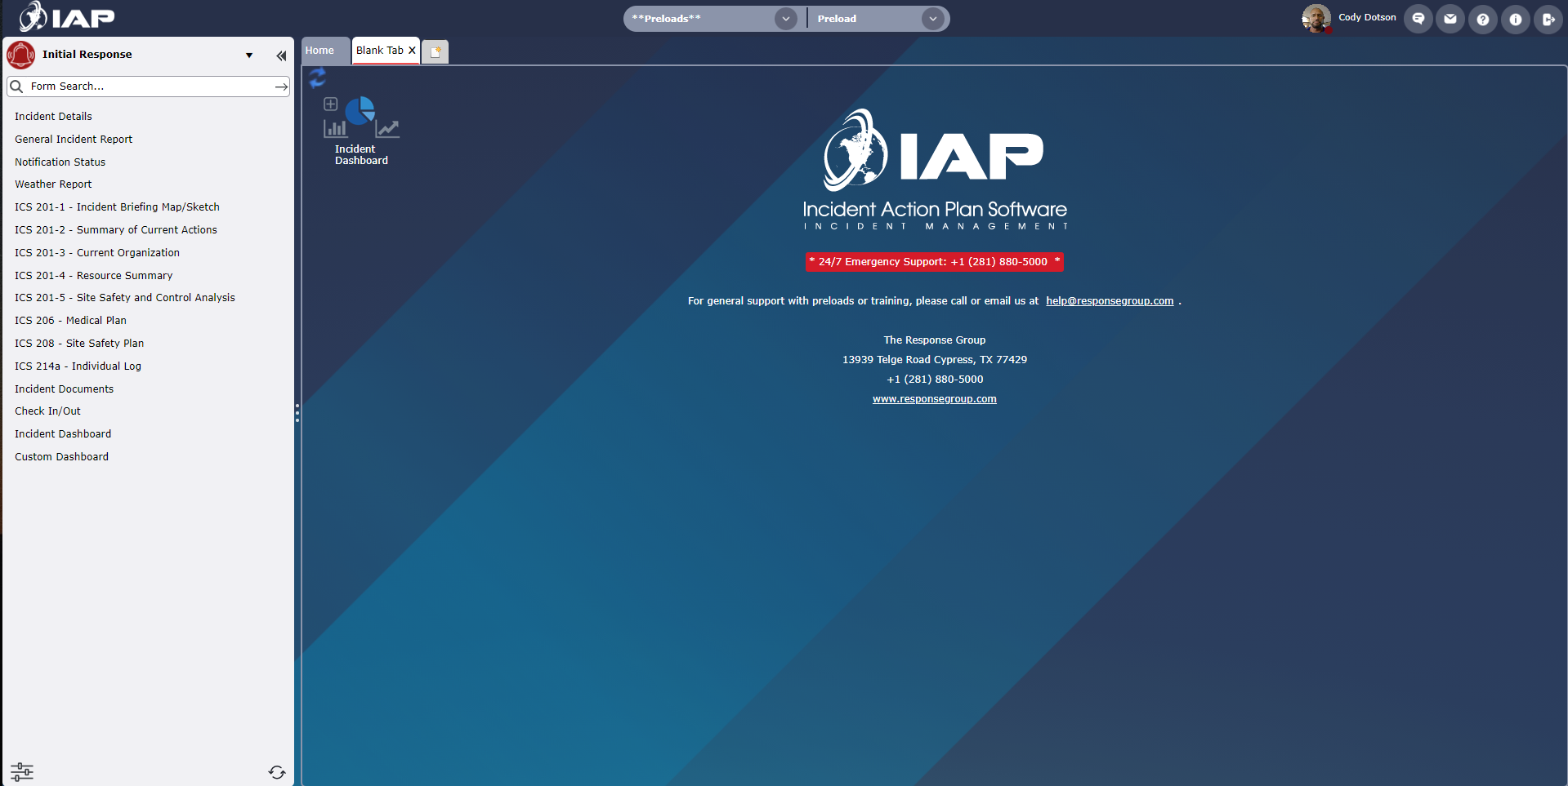Open the filter sliders icon at bottom left
Viewport: 1568px width, 786px height.
coord(22,771)
